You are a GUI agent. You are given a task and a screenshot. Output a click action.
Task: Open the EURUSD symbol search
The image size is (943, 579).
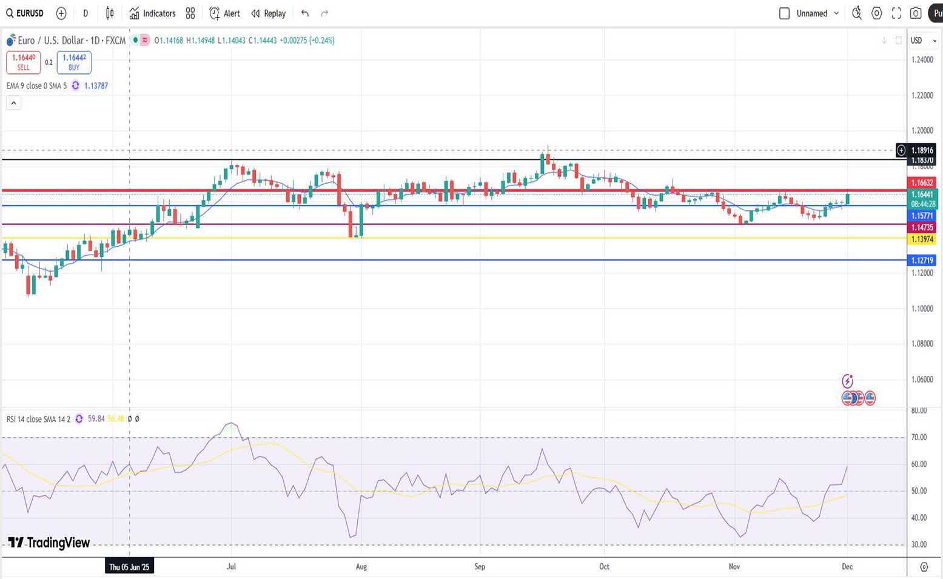25,13
